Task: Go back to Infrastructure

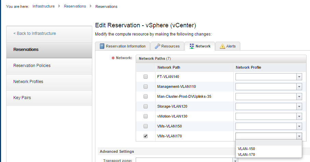Action: (35, 33)
